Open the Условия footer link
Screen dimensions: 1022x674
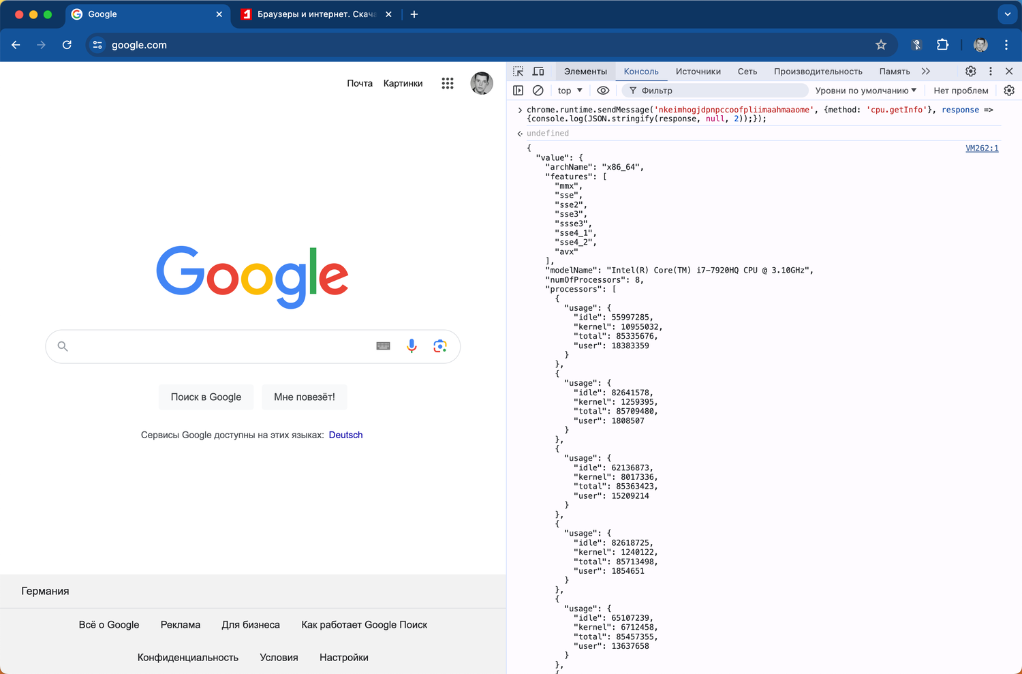[x=279, y=658]
